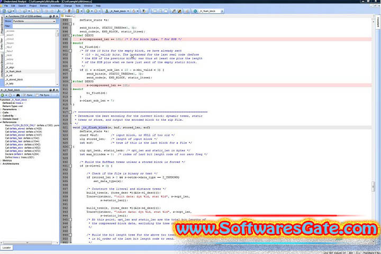Collapse code fold at line 906
381x254 pixels.
coord(70,70)
